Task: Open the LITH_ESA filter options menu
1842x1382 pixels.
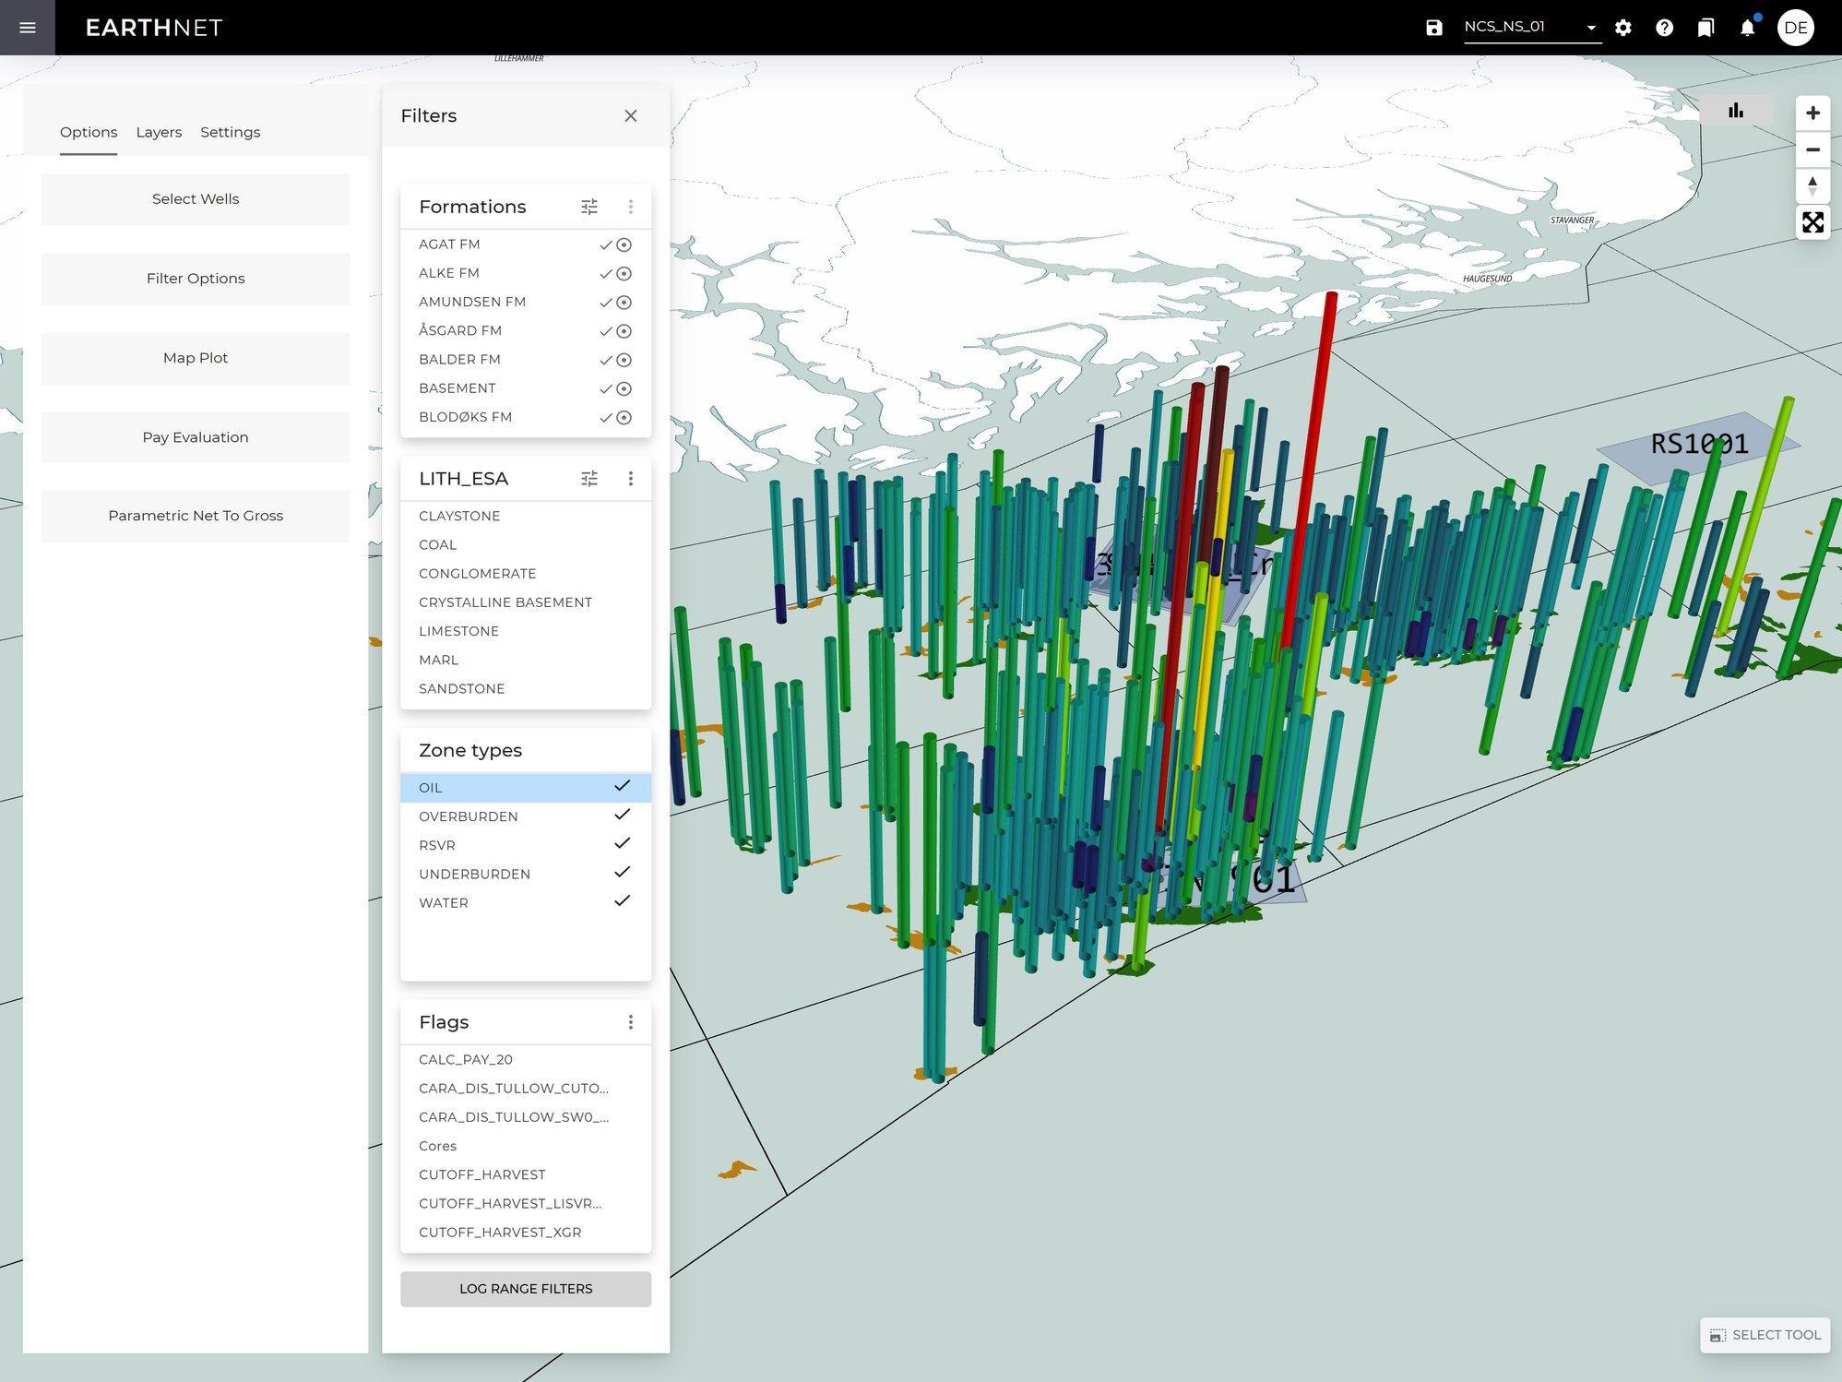Action: click(x=631, y=479)
